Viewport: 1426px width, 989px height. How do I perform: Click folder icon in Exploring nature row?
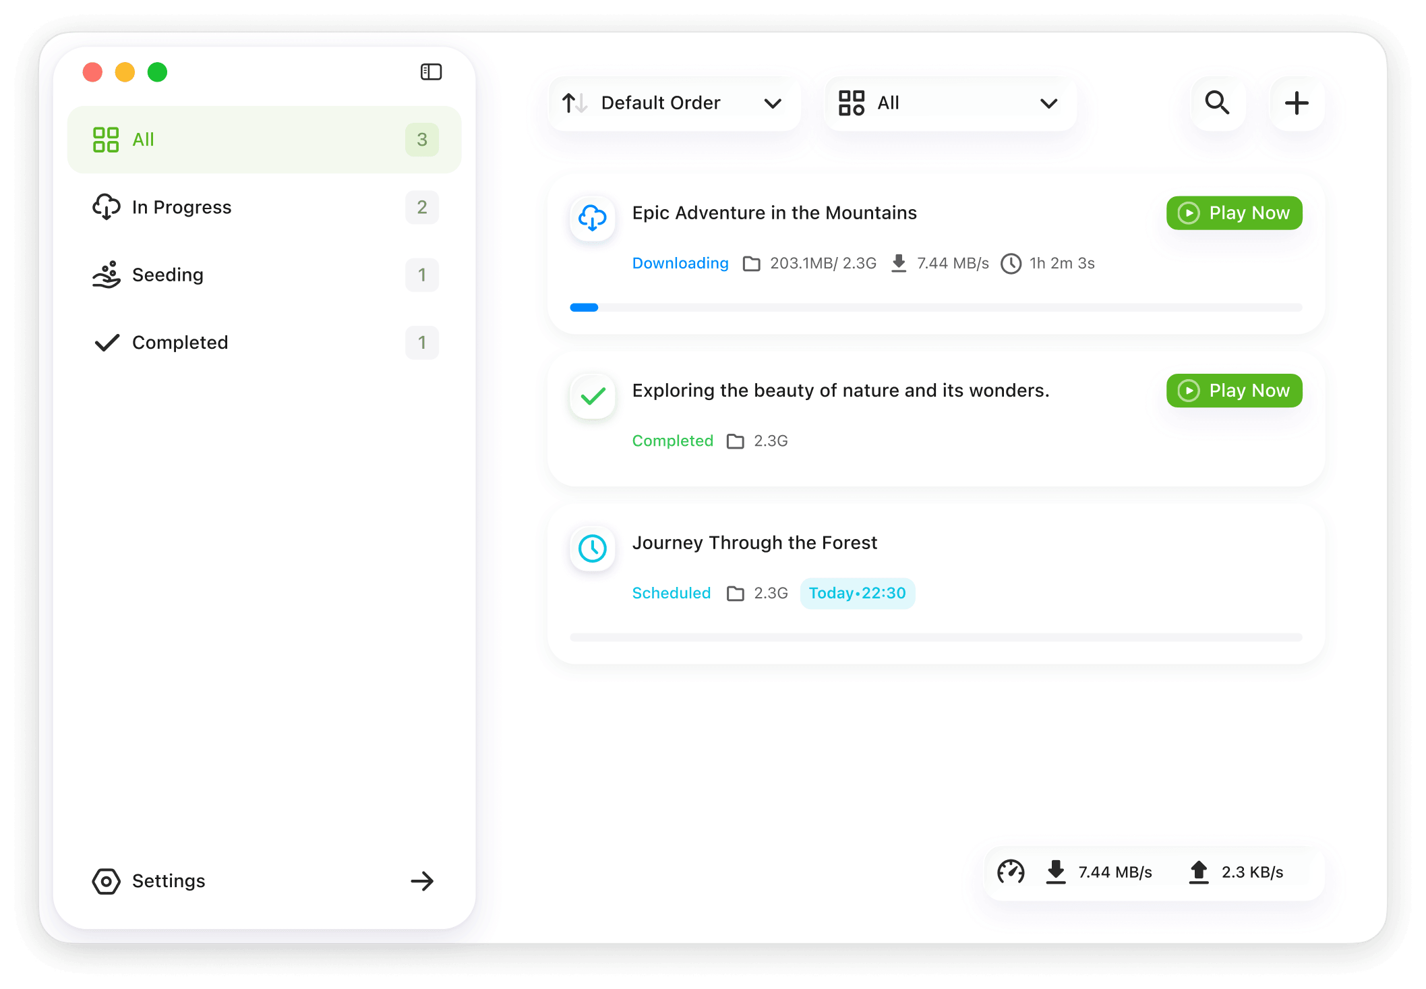(735, 441)
